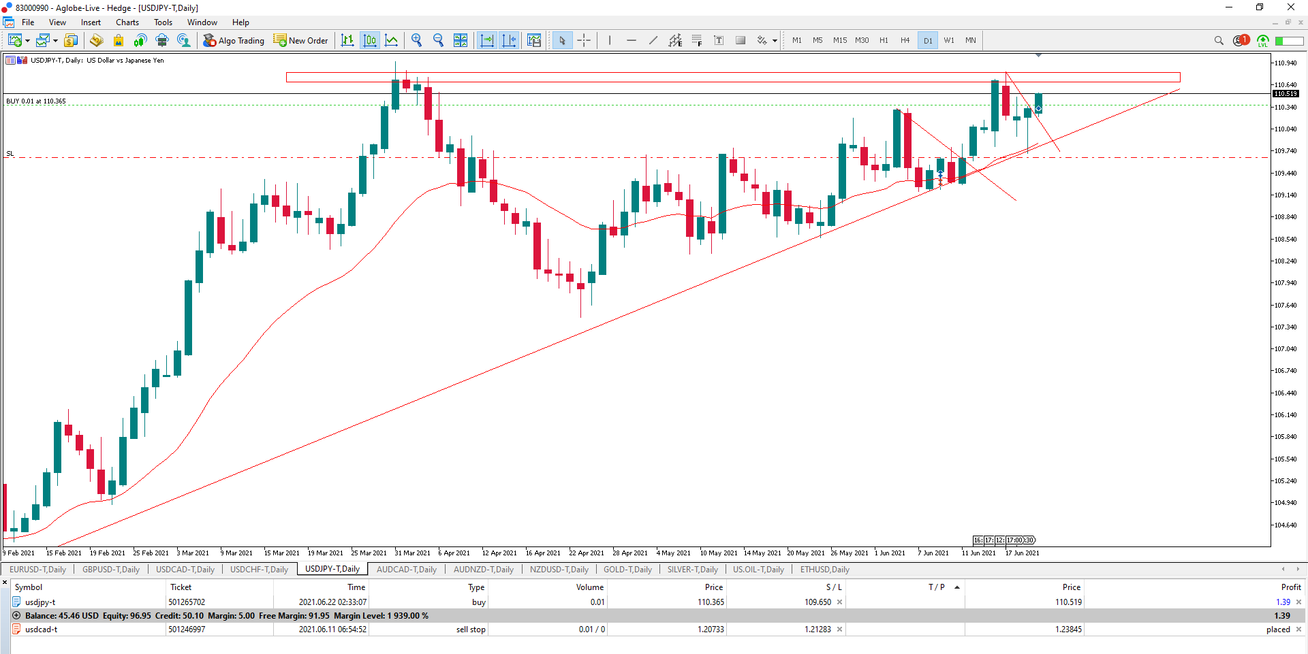Select the W1 timeframe button
The width and height of the screenshot is (1308, 654).
tap(949, 41)
